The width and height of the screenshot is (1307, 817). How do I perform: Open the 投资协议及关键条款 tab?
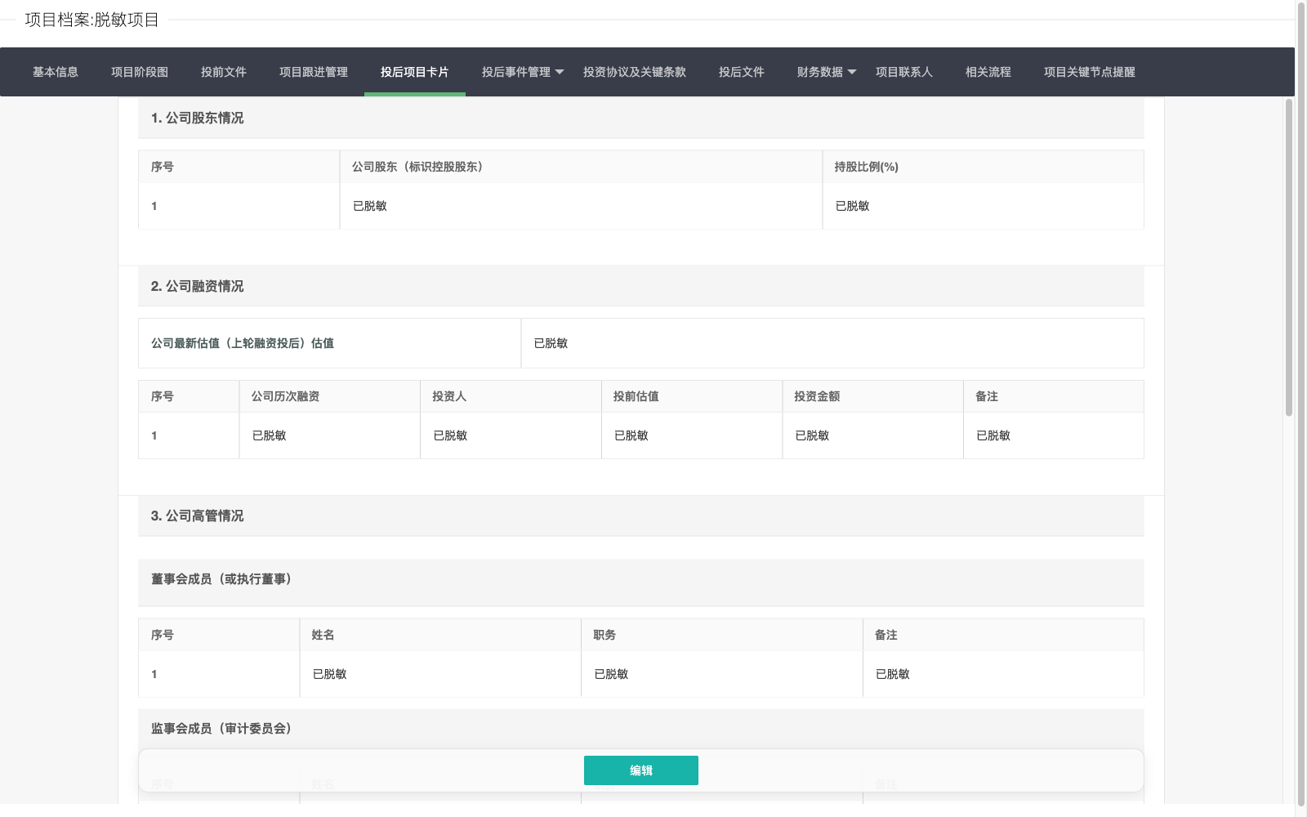(635, 72)
